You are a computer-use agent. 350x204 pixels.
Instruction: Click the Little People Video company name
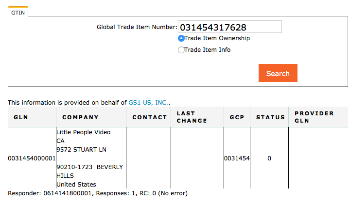[x=83, y=132]
